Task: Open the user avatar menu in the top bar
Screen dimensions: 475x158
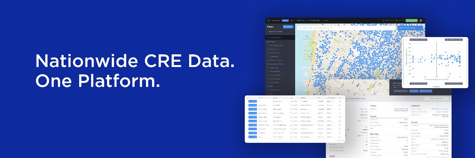Action: [x=421, y=20]
